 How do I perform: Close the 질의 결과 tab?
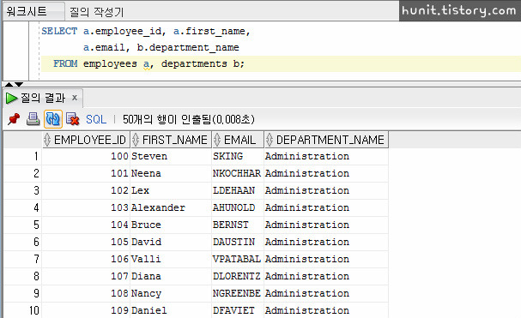coord(75,98)
